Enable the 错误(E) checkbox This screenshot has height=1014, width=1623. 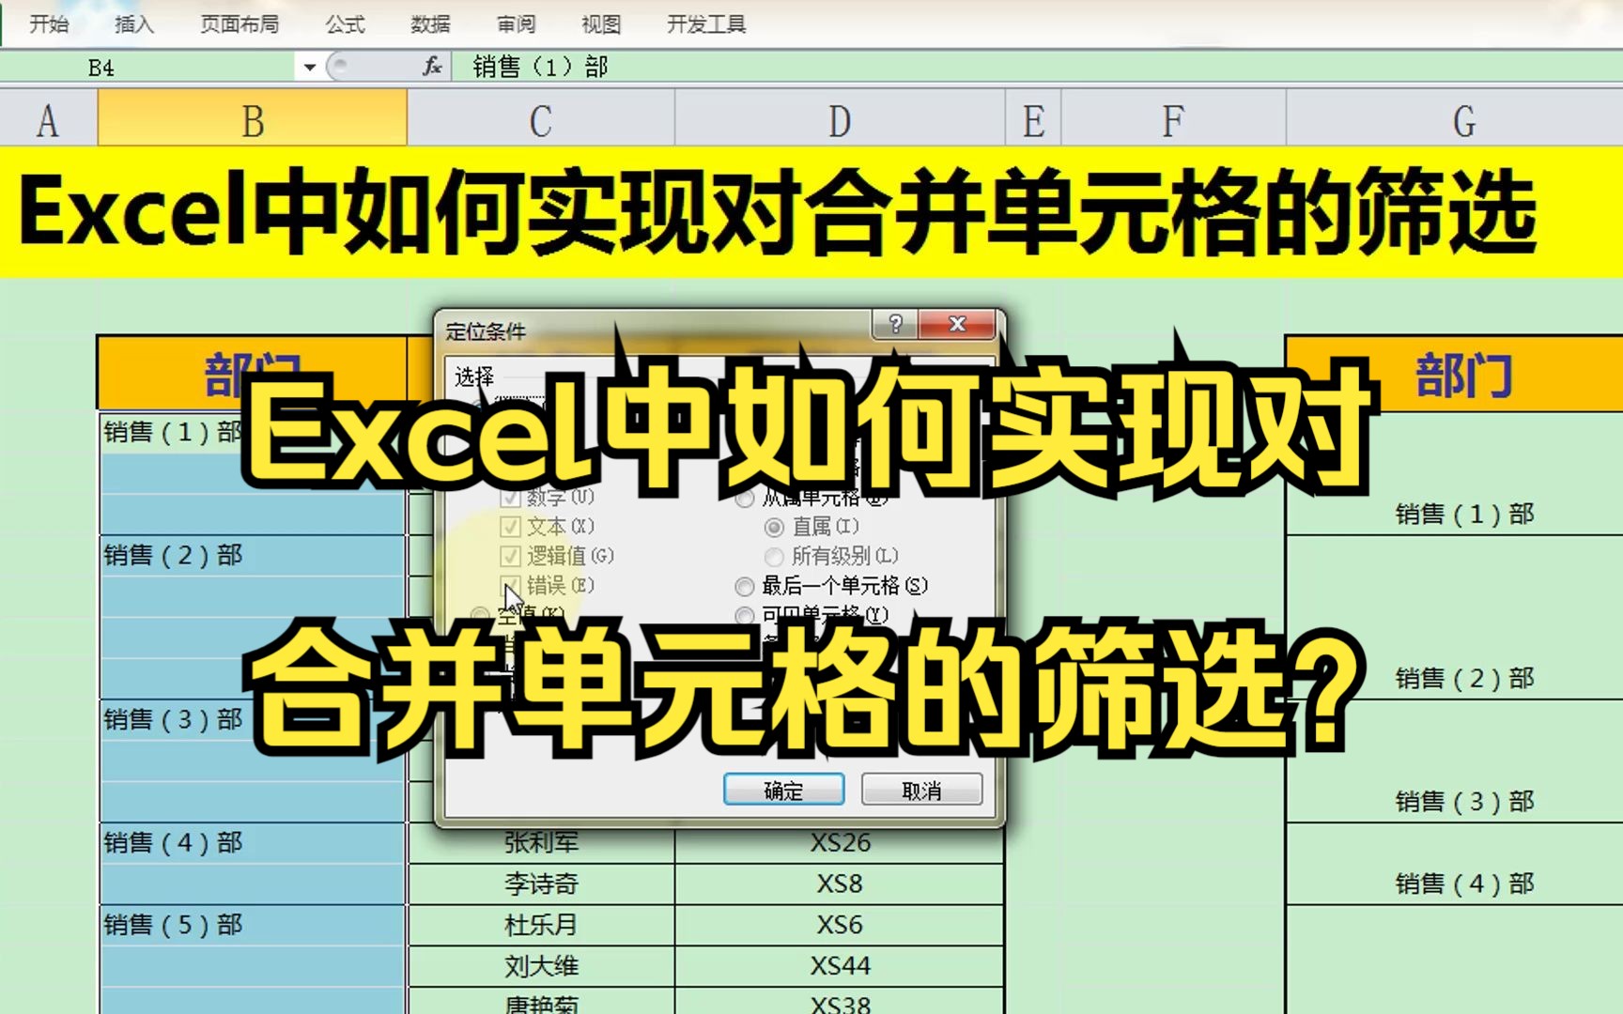pos(509,585)
